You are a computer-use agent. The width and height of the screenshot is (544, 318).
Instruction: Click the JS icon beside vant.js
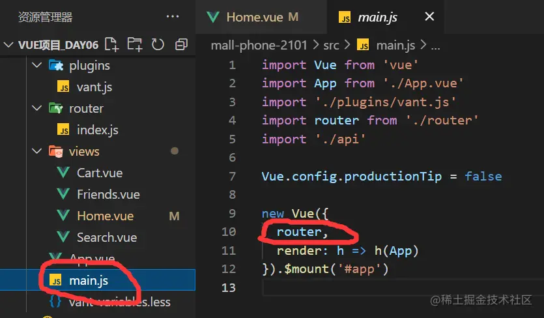(63, 87)
